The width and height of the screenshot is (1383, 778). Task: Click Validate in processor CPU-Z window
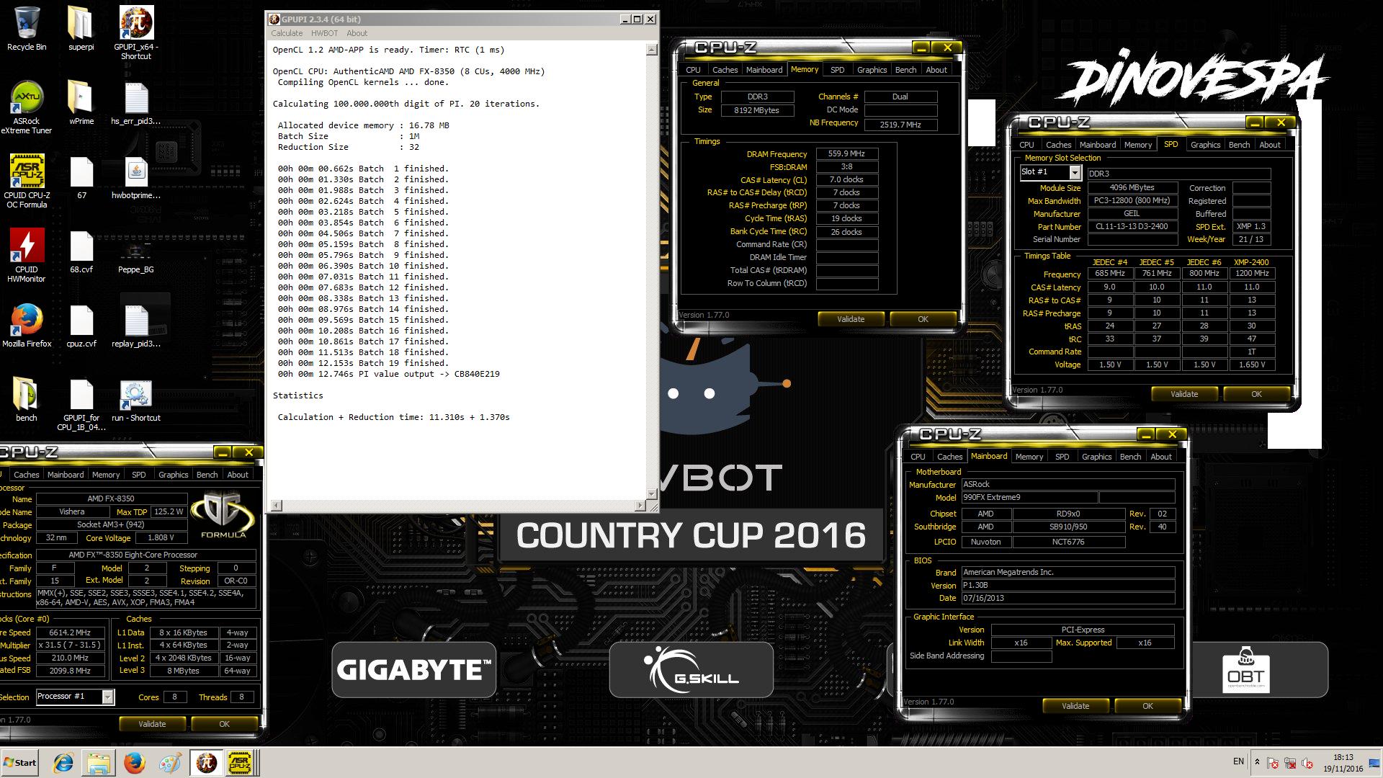(152, 724)
